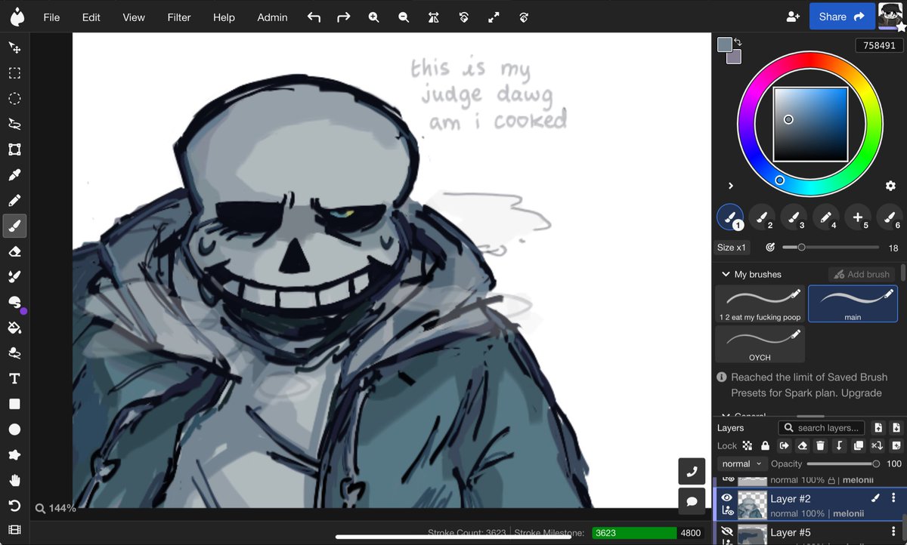Image resolution: width=907 pixels, height=545 pixels.
Task: Click the blue Share button
Action: pyautogui.click(x=841, y=17)
